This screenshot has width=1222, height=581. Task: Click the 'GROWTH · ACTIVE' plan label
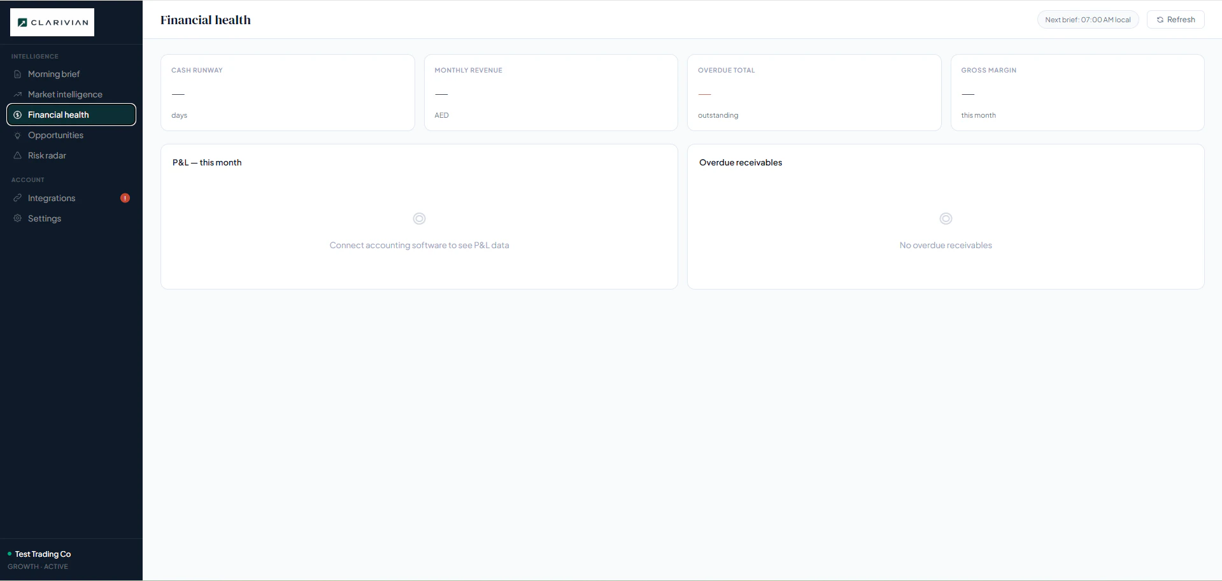point(38,567)
